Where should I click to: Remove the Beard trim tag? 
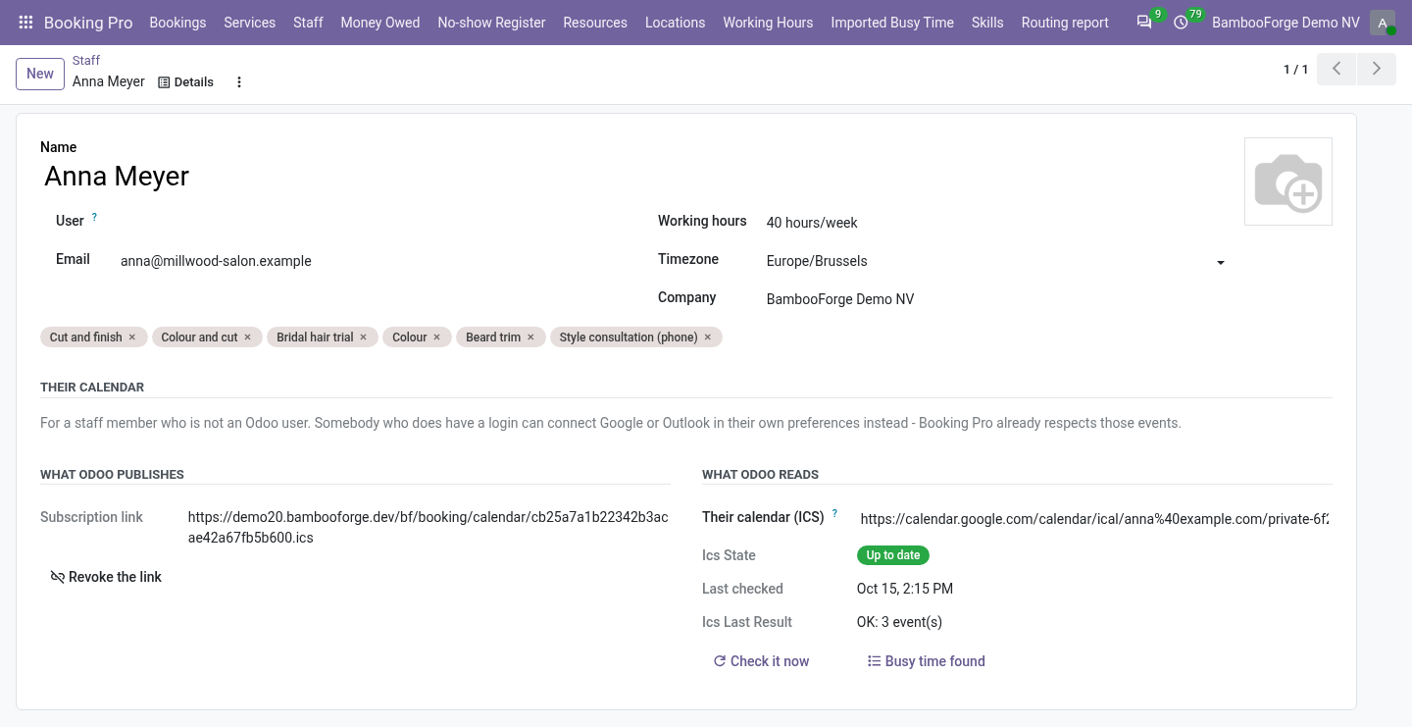click(530, 337)
